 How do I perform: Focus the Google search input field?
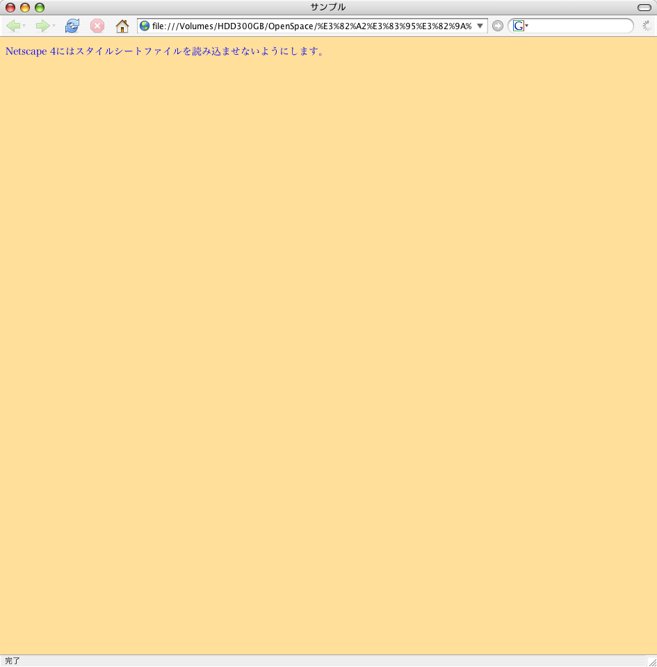(x=581, y=26)
